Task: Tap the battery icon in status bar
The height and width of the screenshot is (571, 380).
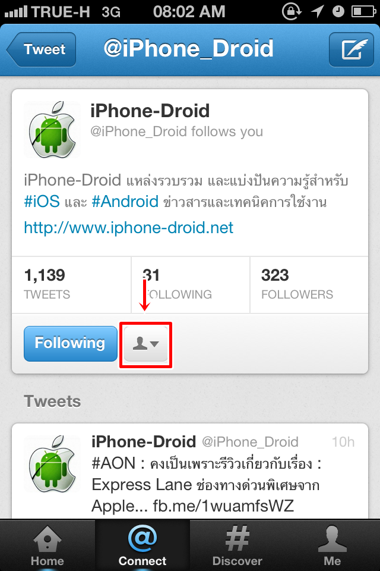Action: click(363, 12)
